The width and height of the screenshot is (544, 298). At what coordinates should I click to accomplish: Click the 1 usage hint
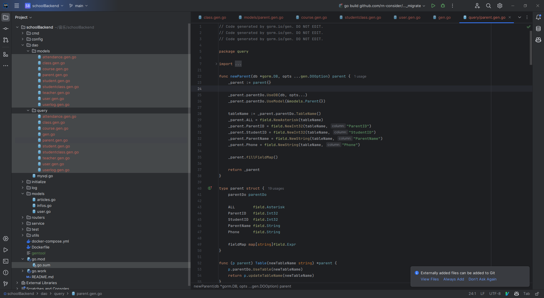tap(360, 76)
